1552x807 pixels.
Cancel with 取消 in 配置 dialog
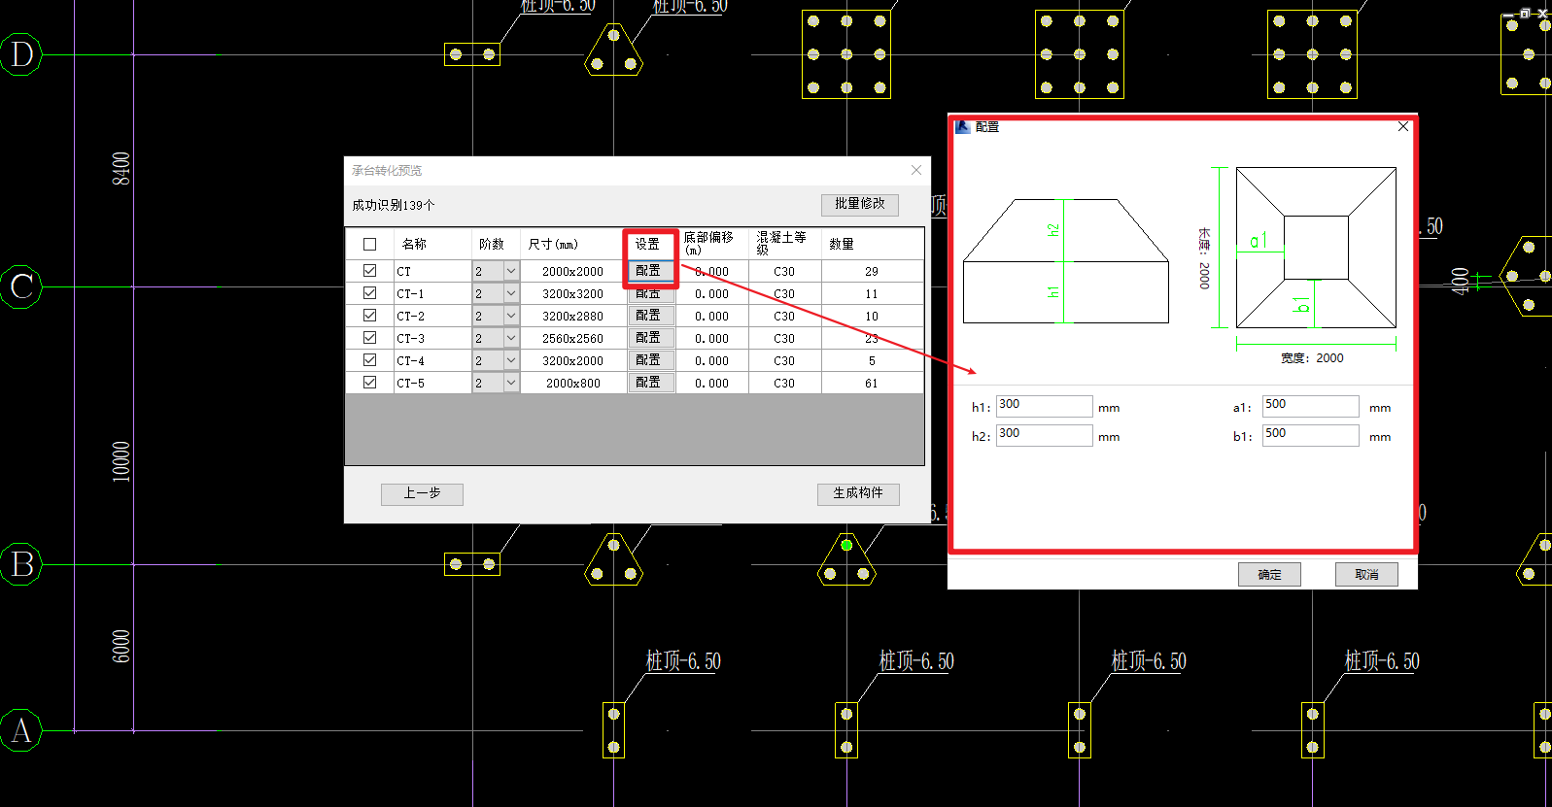point(1366,574)
